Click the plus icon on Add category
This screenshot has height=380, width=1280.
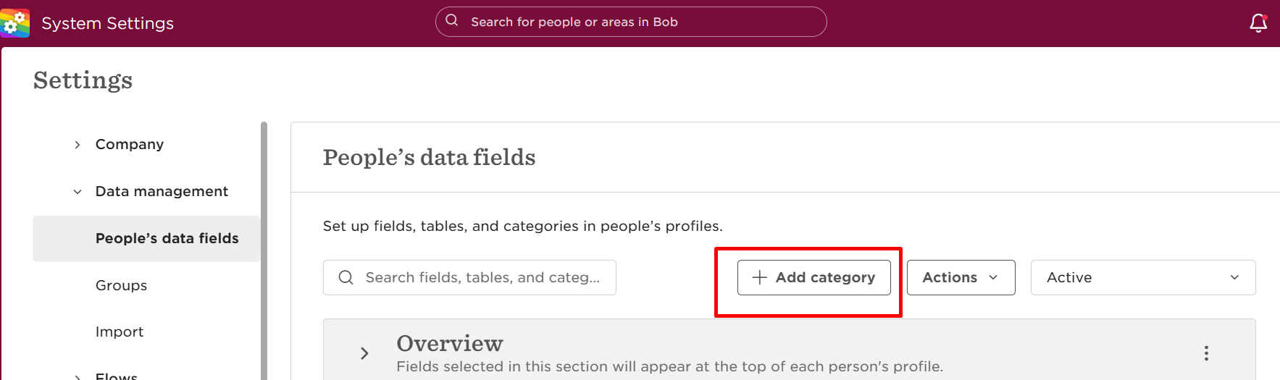[x=760, y=277]
